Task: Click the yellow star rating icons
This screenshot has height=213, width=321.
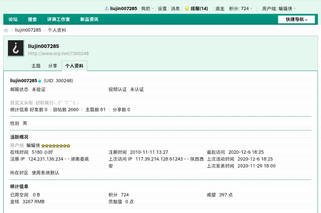Action: [56, 146]
